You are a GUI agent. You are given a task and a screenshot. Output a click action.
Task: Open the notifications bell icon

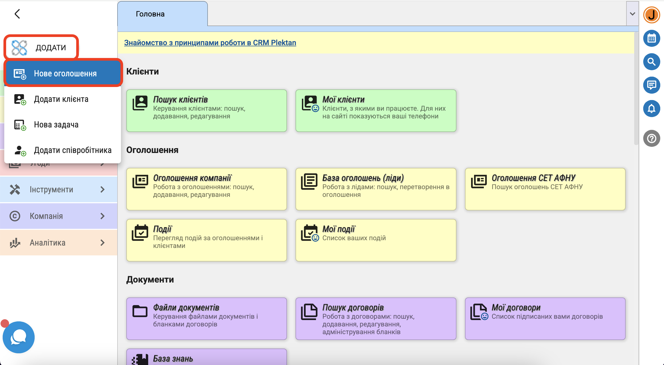pos(651,109)
